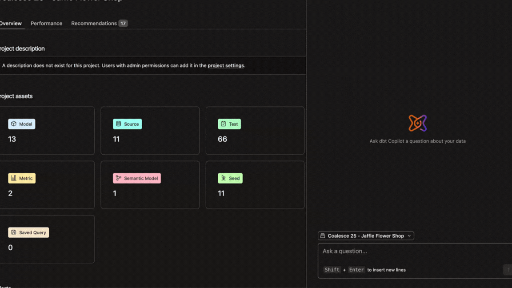Open the Model asset card

[x=47, y=131]
